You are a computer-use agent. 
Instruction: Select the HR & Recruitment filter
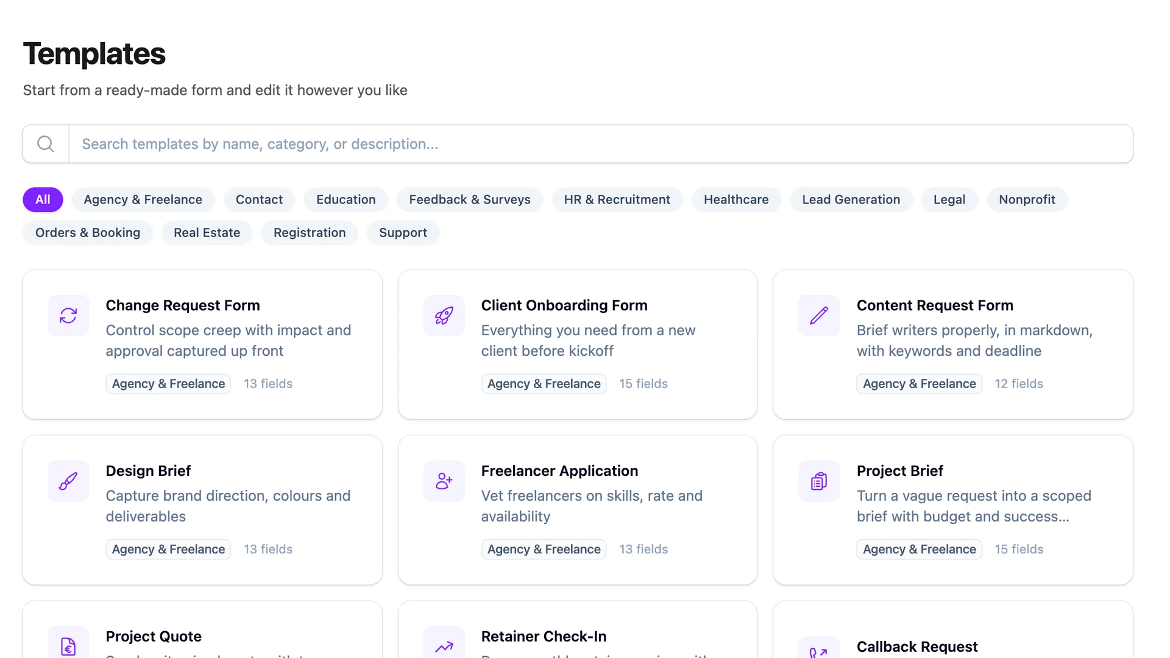tap(617, 200)
